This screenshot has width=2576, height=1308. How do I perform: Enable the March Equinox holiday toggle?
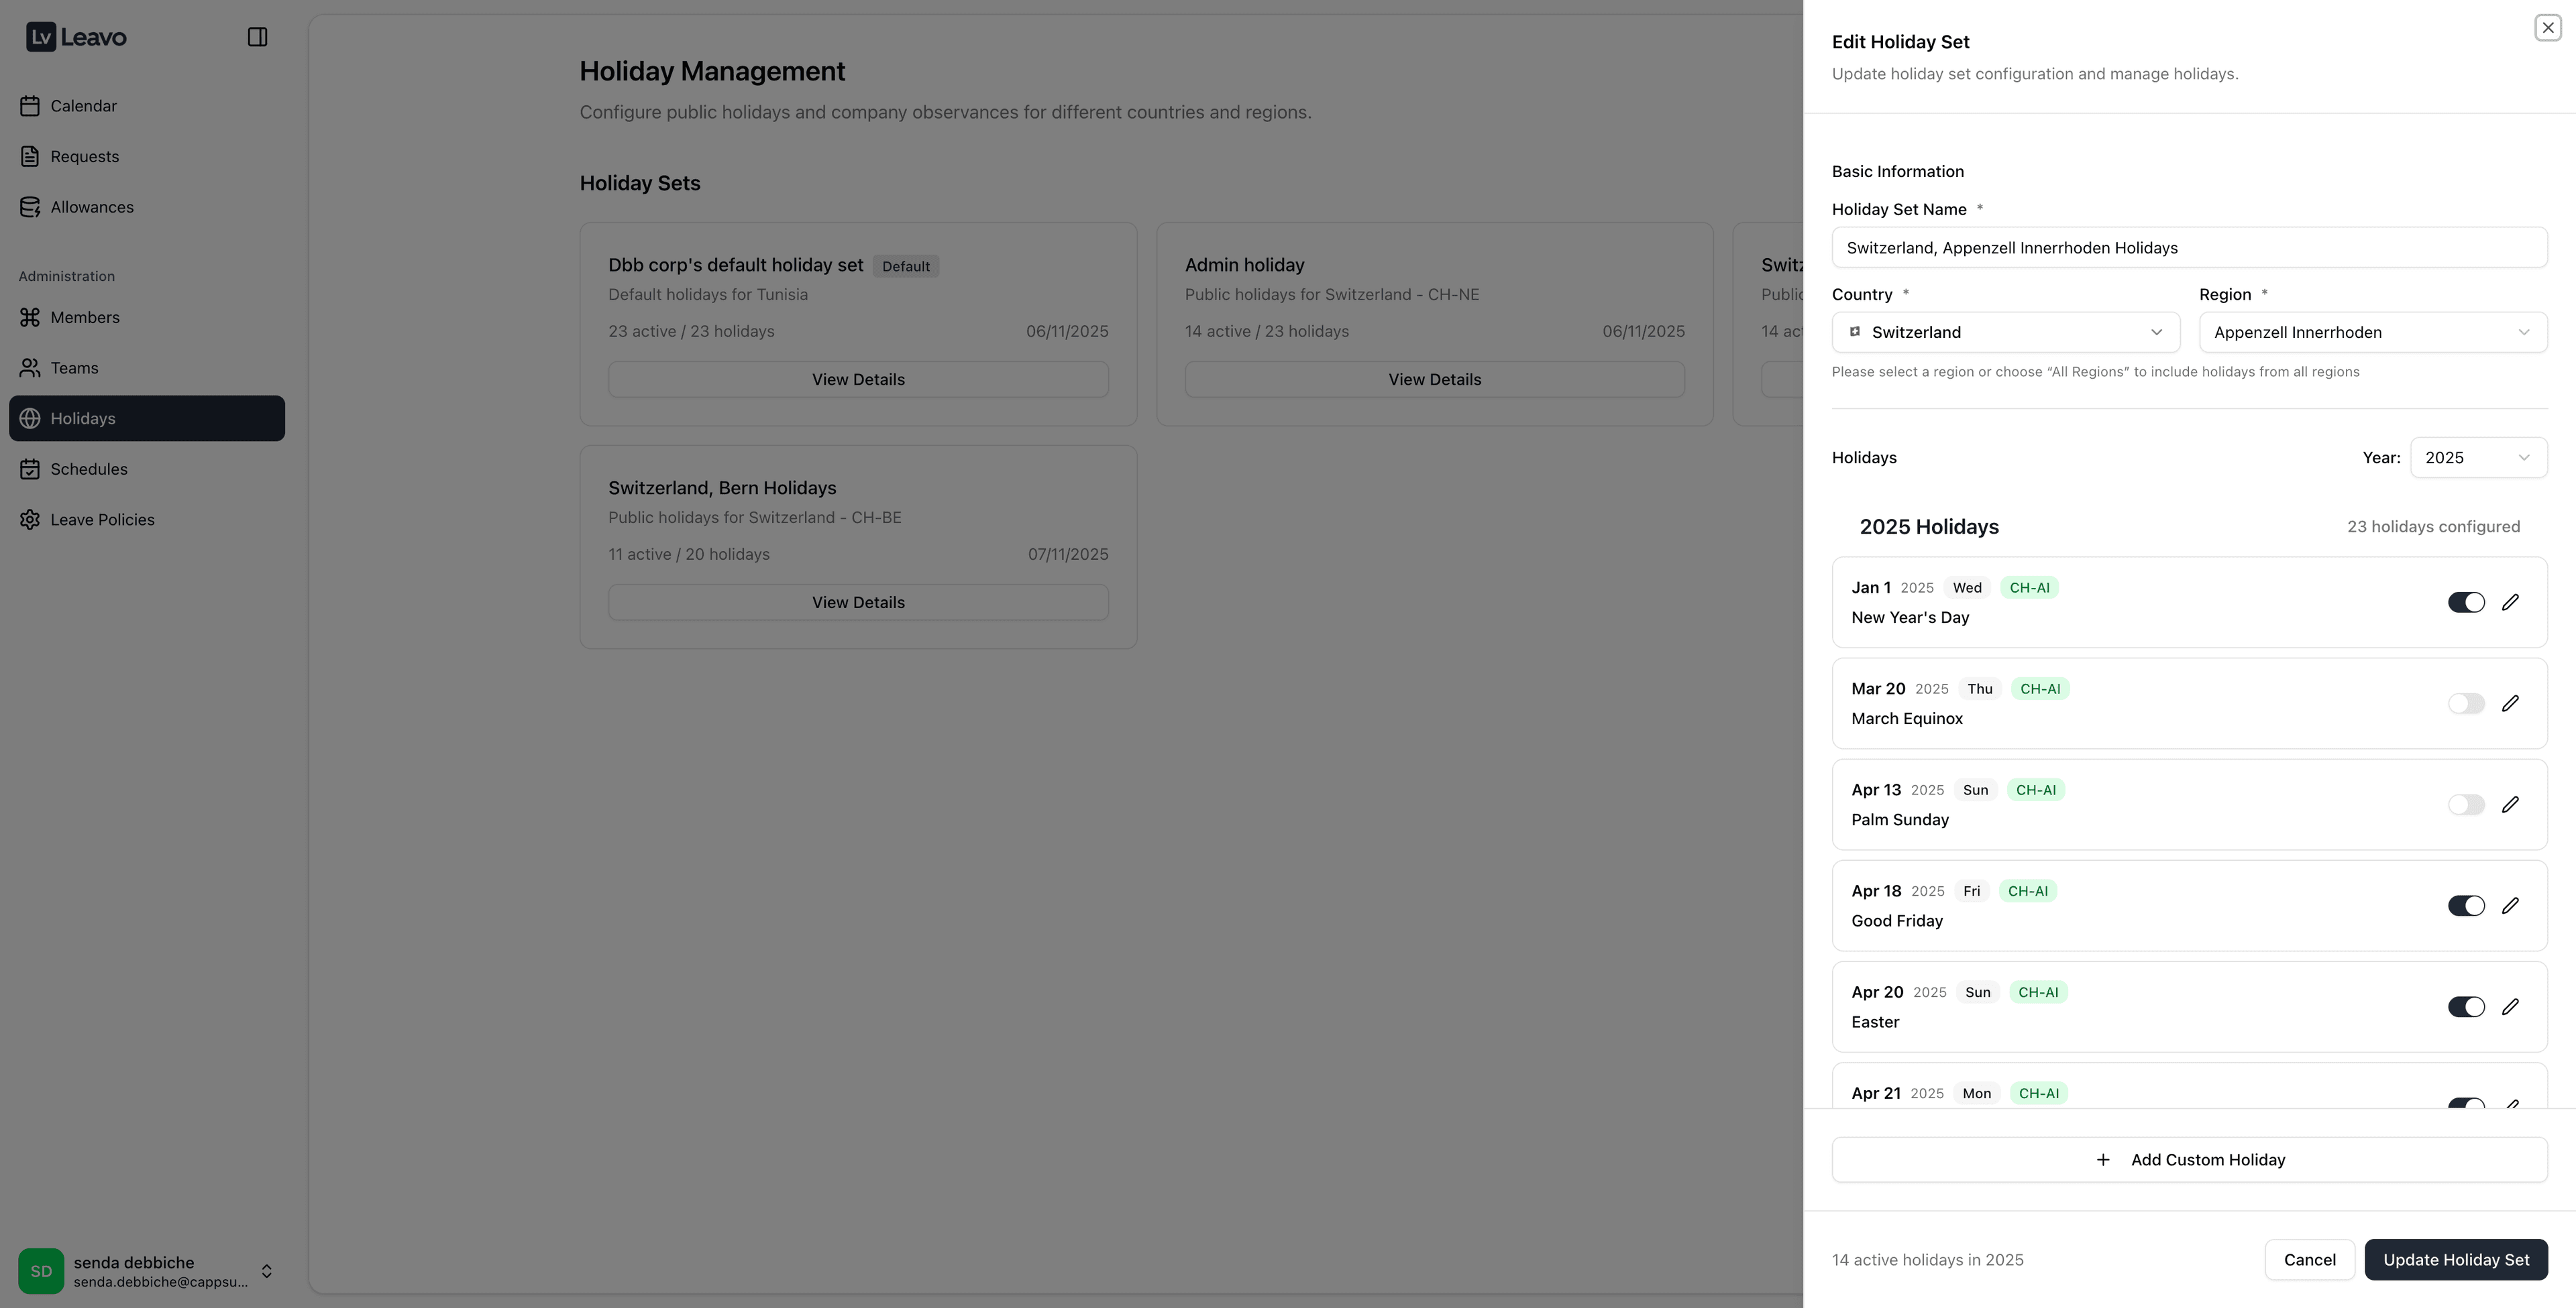point(2465,703)
